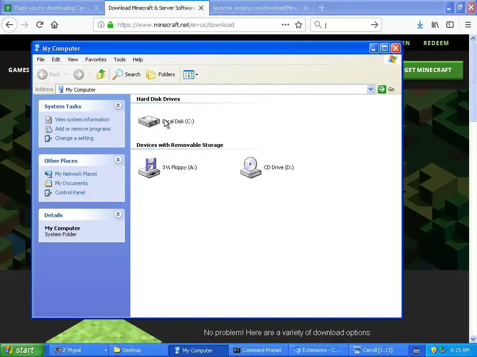This screenshot has width=477, height=357.
Task: Click GET MINECRAFT button on webpage
Action: pos(433,70)
